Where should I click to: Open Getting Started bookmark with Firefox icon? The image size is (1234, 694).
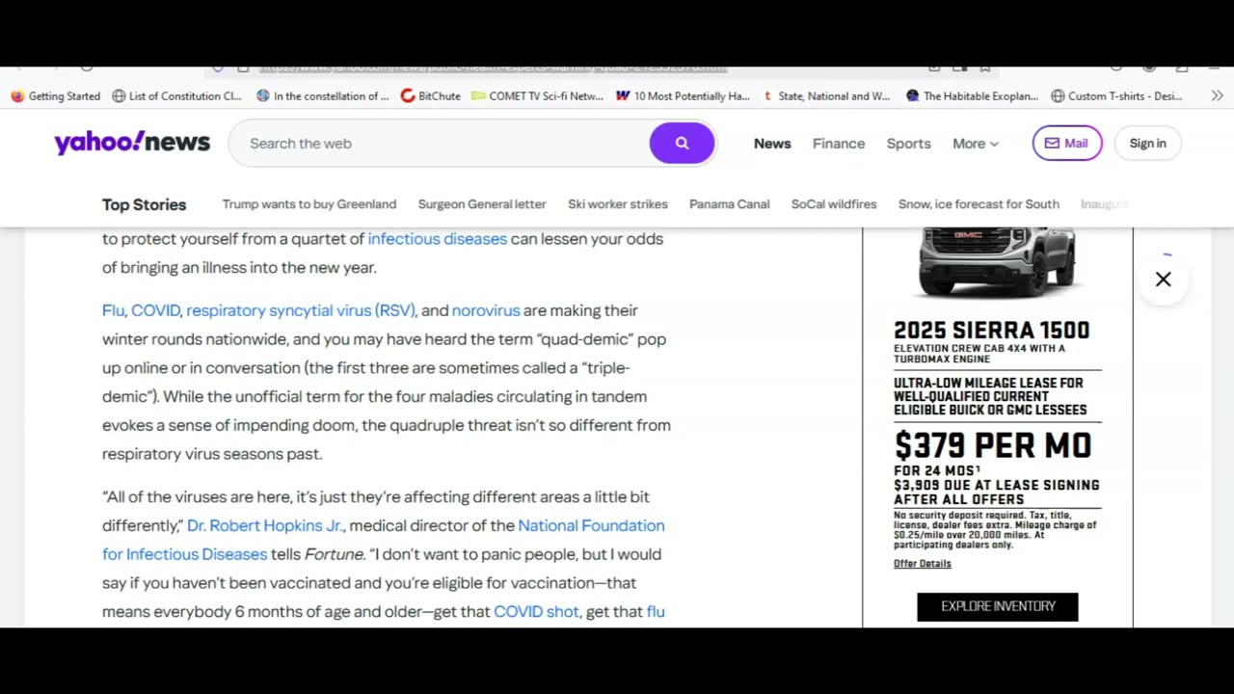pyautogui.click(x=55, y=95)
